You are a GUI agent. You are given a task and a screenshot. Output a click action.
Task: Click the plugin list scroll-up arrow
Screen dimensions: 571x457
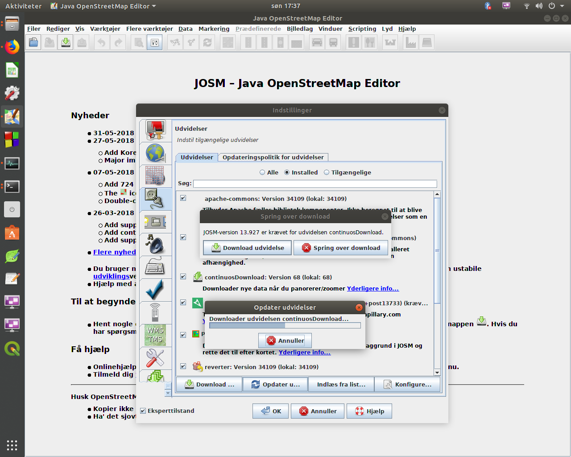(437, 194)
